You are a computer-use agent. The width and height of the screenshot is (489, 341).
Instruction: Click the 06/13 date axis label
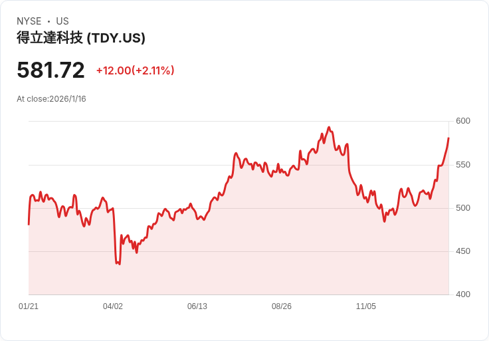(197, 306)
